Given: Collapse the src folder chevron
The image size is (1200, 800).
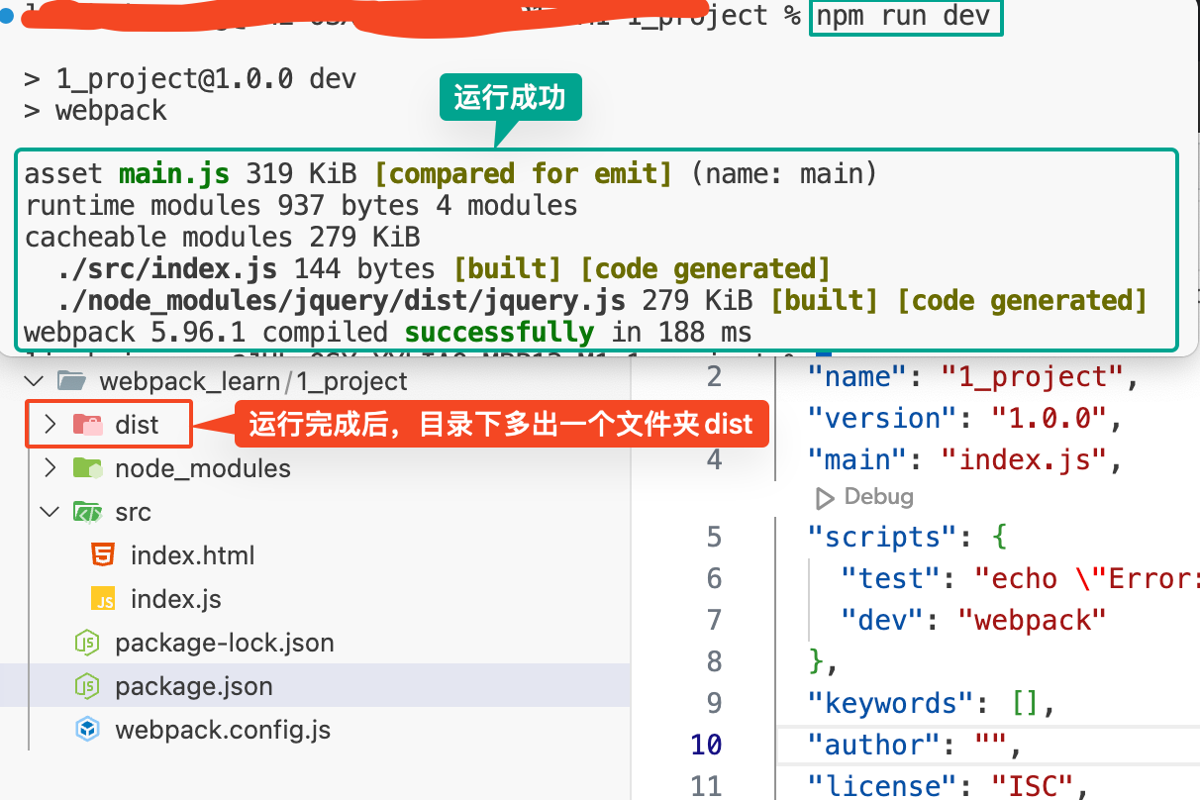Looking at the screenshot, I should tap(50, 512).
